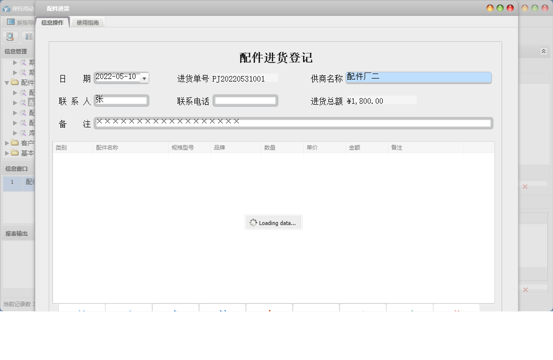Click the 配件 folder icon in the tree
Image resolution: width=553 pixels, height=360 pixels.
click(15, 82)
